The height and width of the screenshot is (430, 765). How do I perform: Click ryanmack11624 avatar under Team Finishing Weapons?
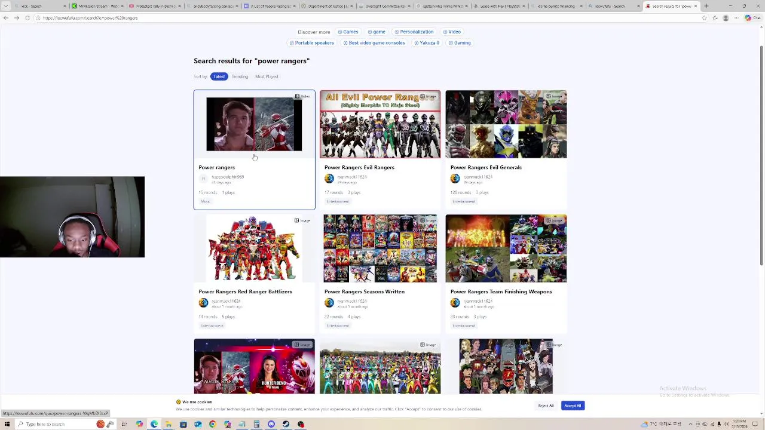point(455,303)
